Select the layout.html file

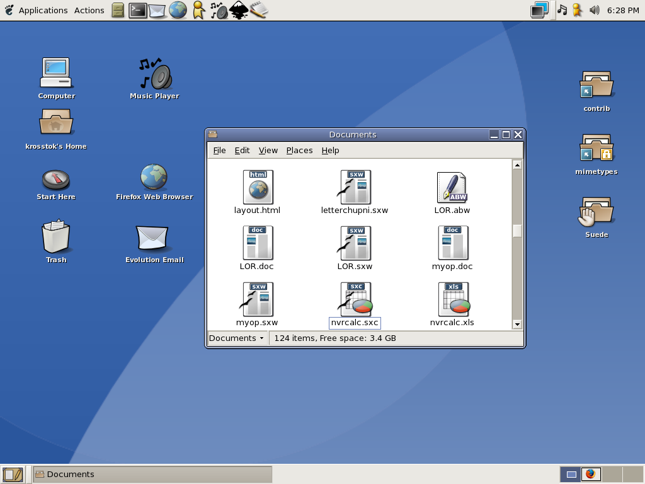257,192
